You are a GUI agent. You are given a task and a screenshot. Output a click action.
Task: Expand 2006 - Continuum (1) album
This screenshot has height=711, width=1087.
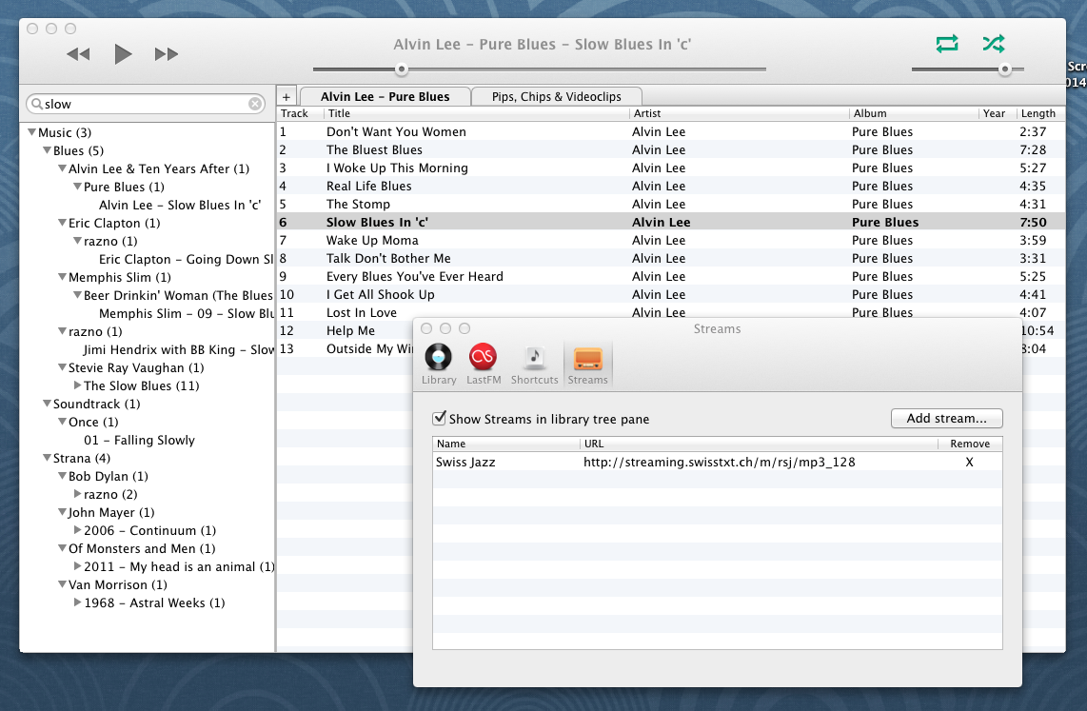[x=78, y=530]
